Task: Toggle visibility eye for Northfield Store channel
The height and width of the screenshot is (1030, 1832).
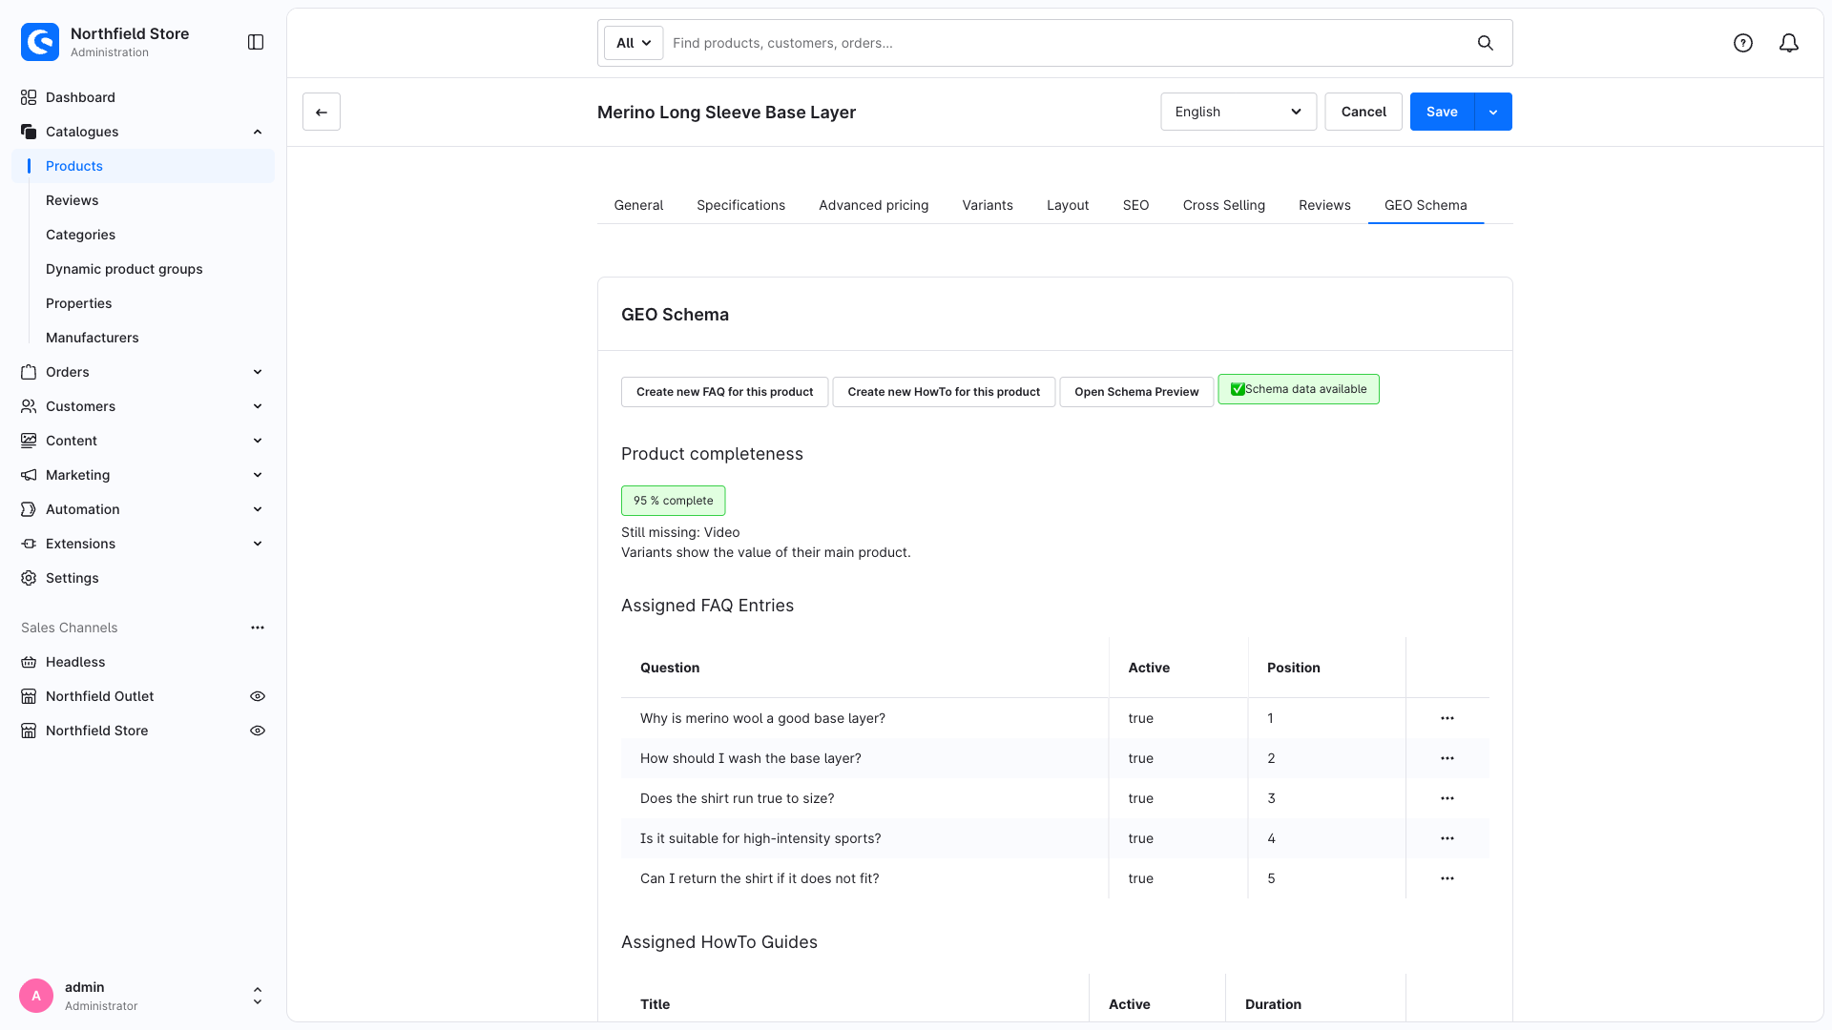Action: click(x=258, y=731)
